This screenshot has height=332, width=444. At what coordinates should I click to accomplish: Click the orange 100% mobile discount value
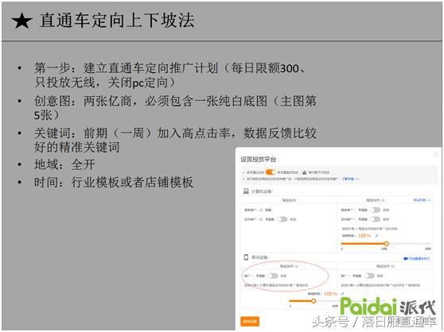tap(330, 294)
